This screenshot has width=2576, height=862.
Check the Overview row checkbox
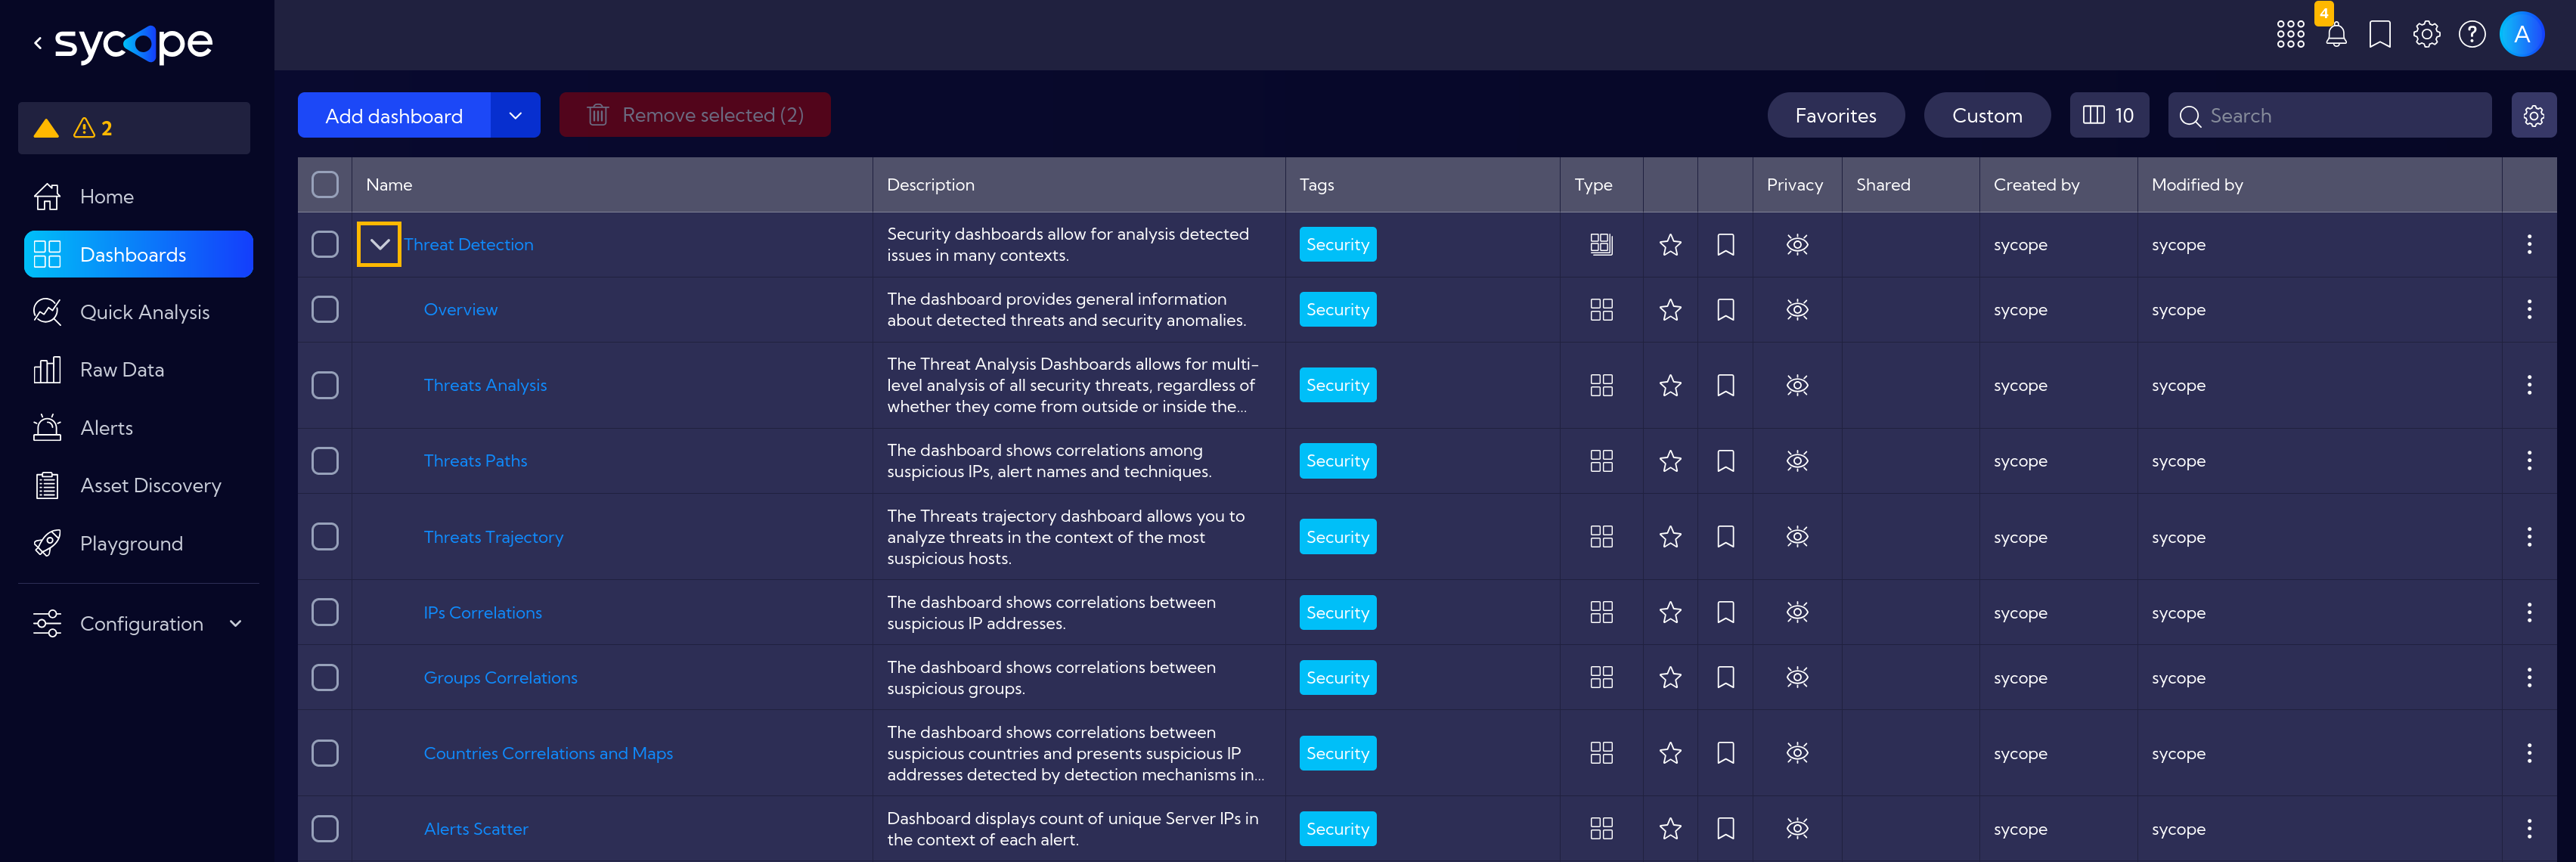(325, 310)
